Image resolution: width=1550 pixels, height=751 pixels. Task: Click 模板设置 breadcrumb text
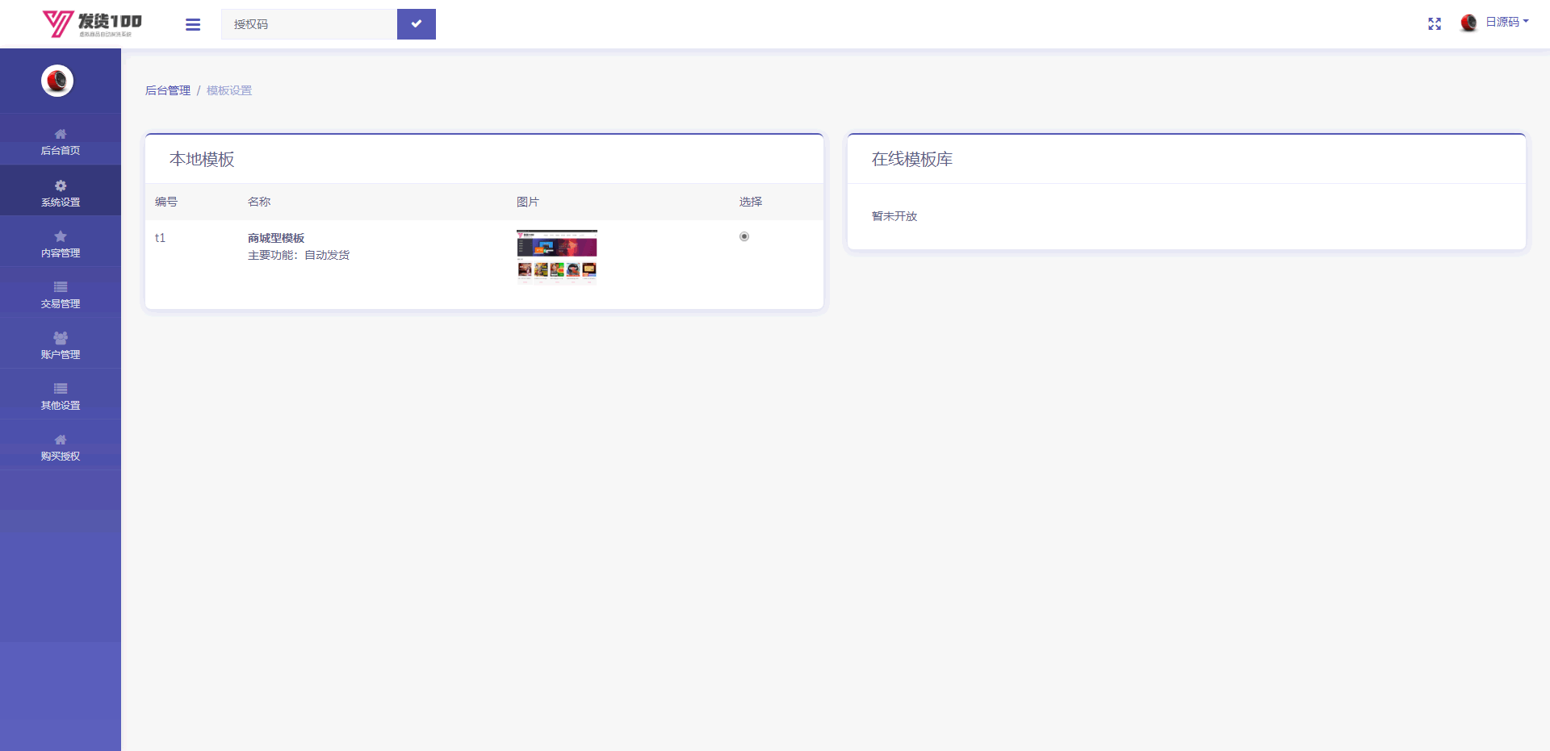[x=229, y=90]
